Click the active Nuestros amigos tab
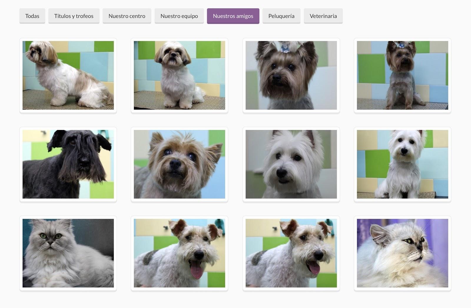 click(233, 16)
